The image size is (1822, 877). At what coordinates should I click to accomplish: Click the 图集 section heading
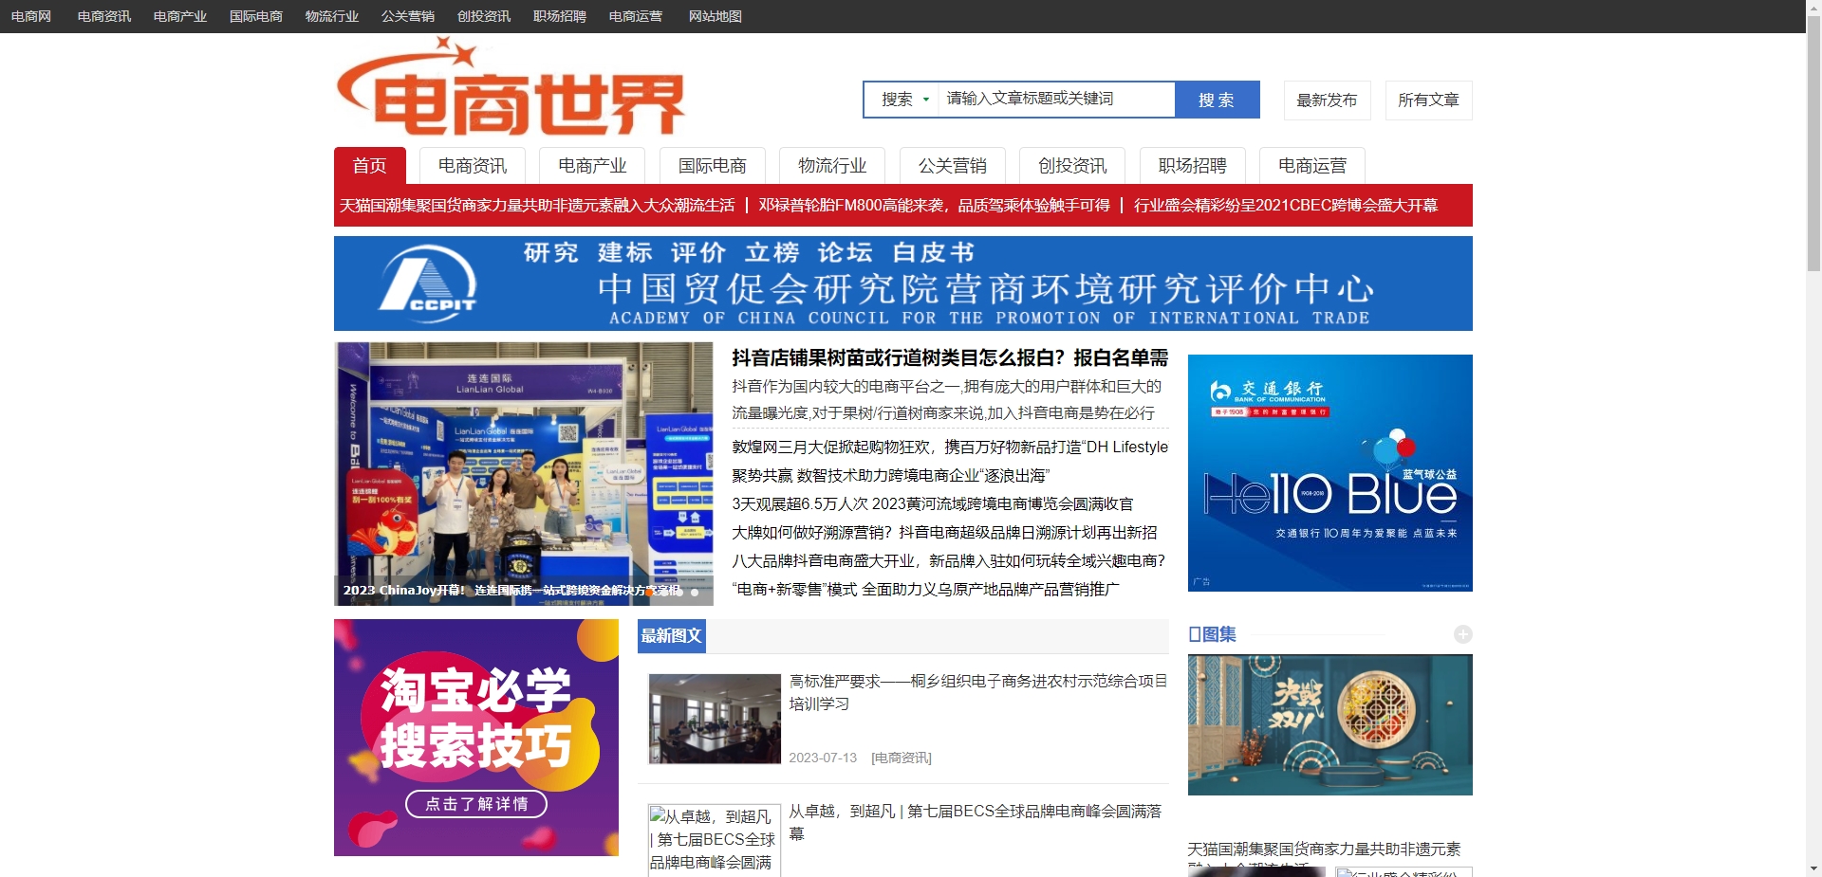[1212, 634]
